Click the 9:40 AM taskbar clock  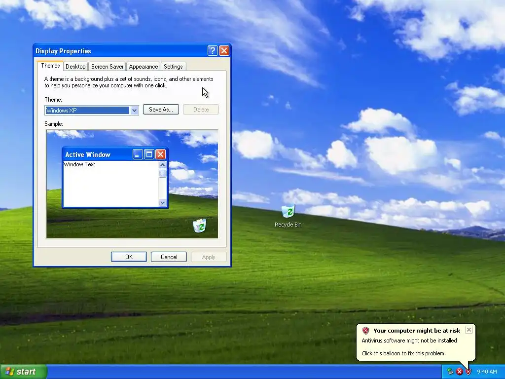[x=487, y=372]
